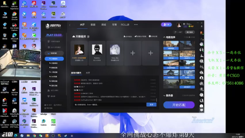Click the Steam icon in the taskbar

tap(65, 136)
